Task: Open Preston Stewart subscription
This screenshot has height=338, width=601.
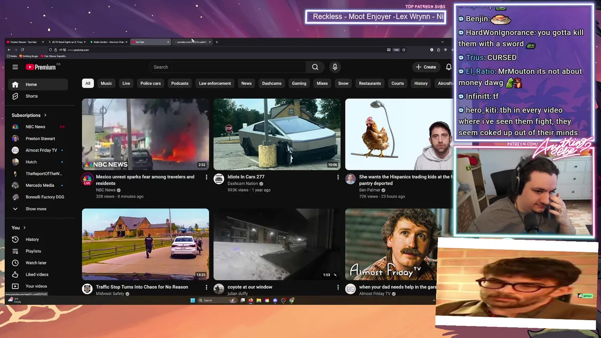Action: coord(38,138)
